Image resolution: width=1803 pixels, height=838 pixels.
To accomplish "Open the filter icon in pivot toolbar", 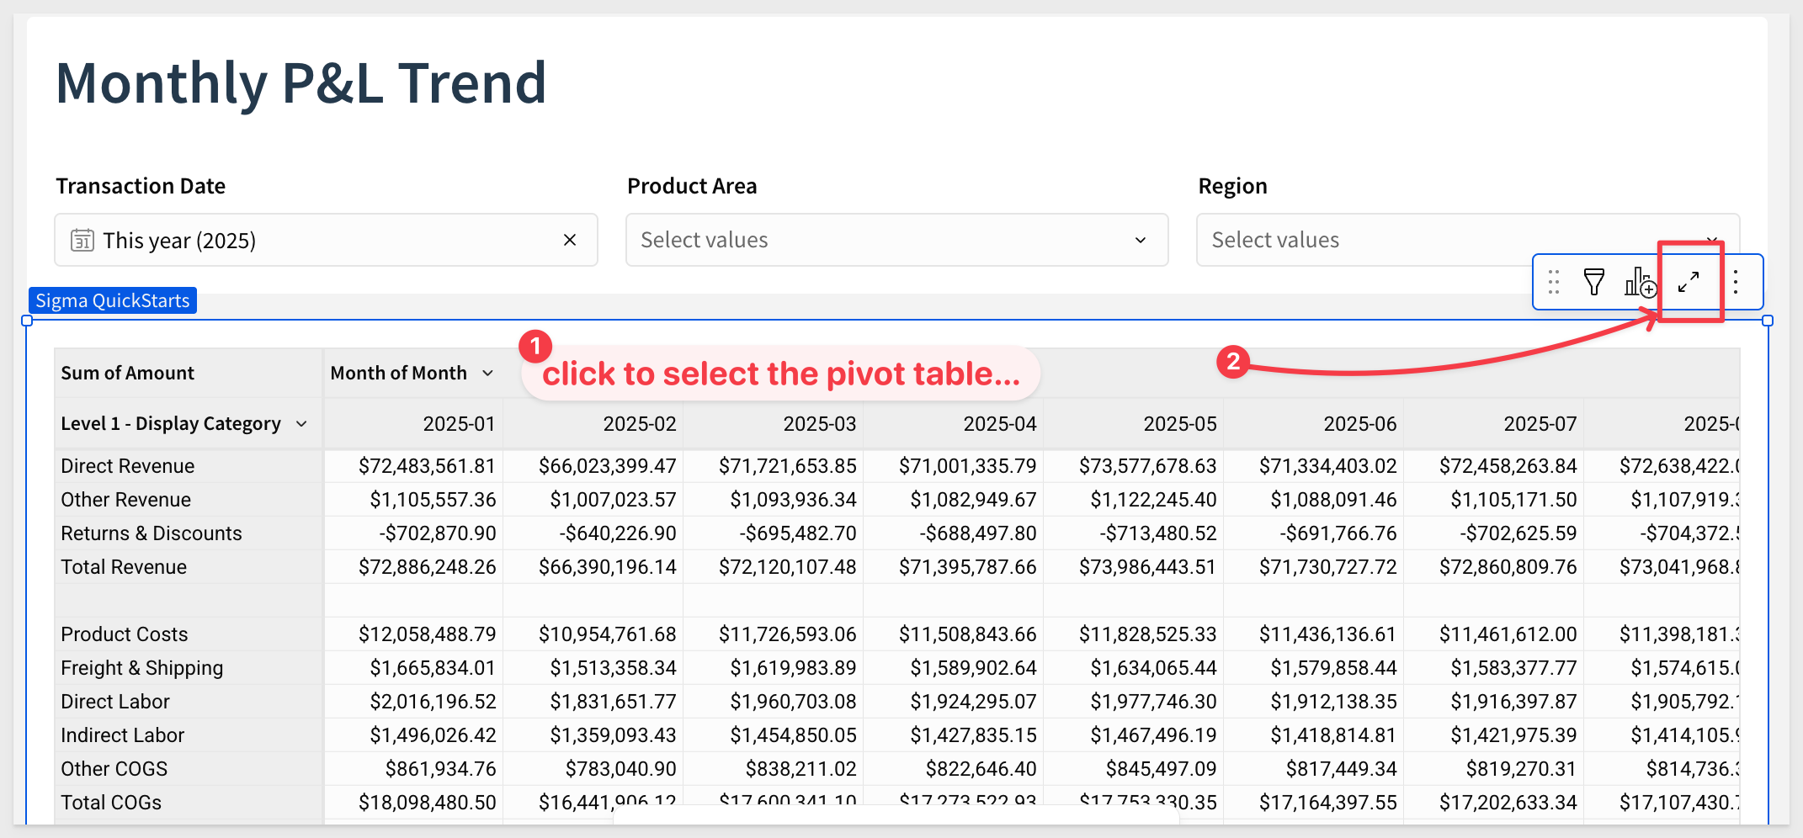I will tap(1593, 282).
